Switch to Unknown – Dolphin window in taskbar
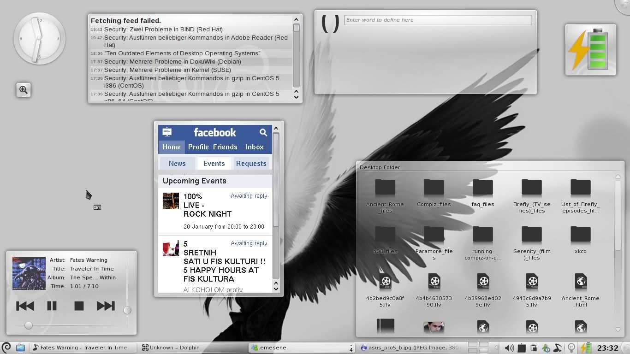Viewport: 630px width, 354px height. click(193, 348)
